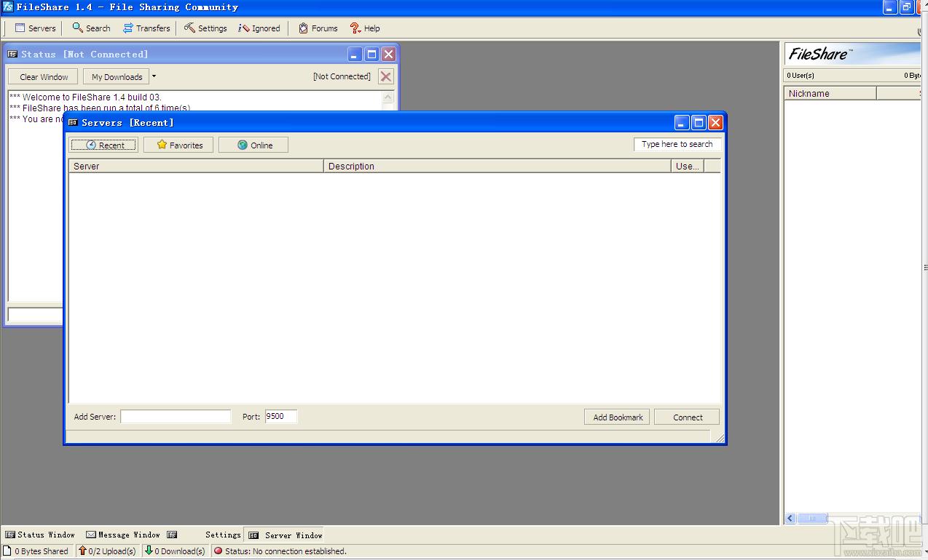Maximize the Servers [Recent] window
The width and height of the screenshot is (928, 560).
click(x=699, y=122)
